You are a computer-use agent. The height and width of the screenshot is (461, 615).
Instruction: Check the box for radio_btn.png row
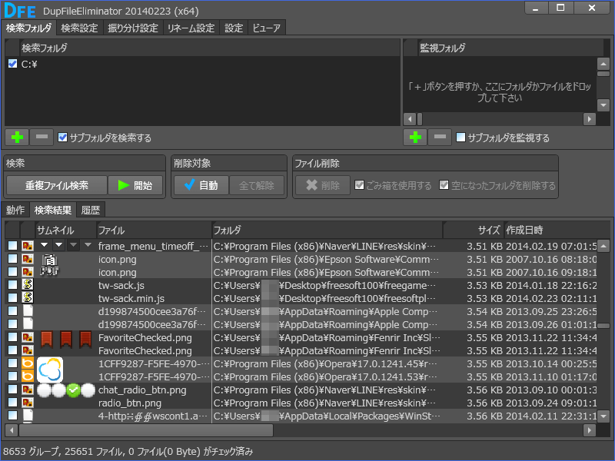12,403
